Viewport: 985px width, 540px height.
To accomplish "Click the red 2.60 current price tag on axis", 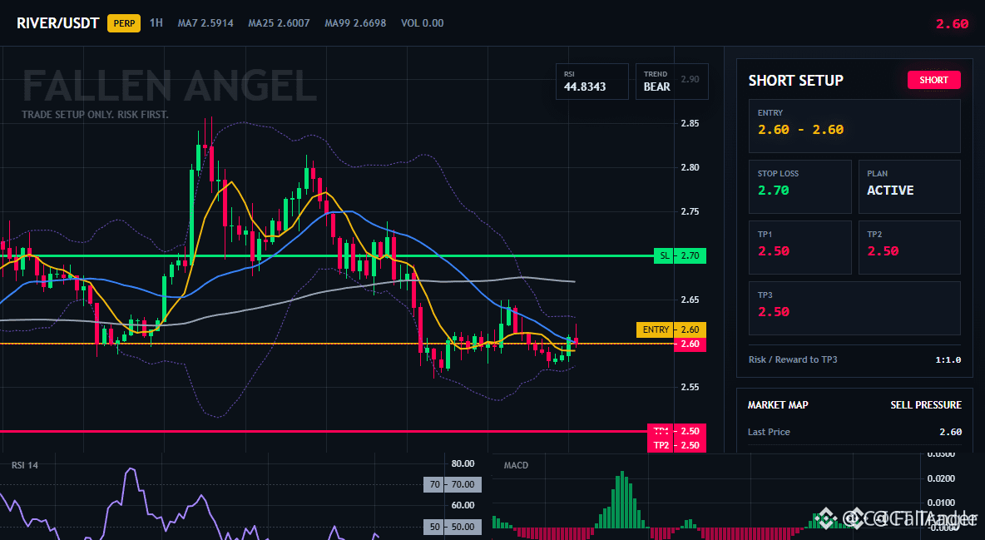I will [x=690, y=344].
